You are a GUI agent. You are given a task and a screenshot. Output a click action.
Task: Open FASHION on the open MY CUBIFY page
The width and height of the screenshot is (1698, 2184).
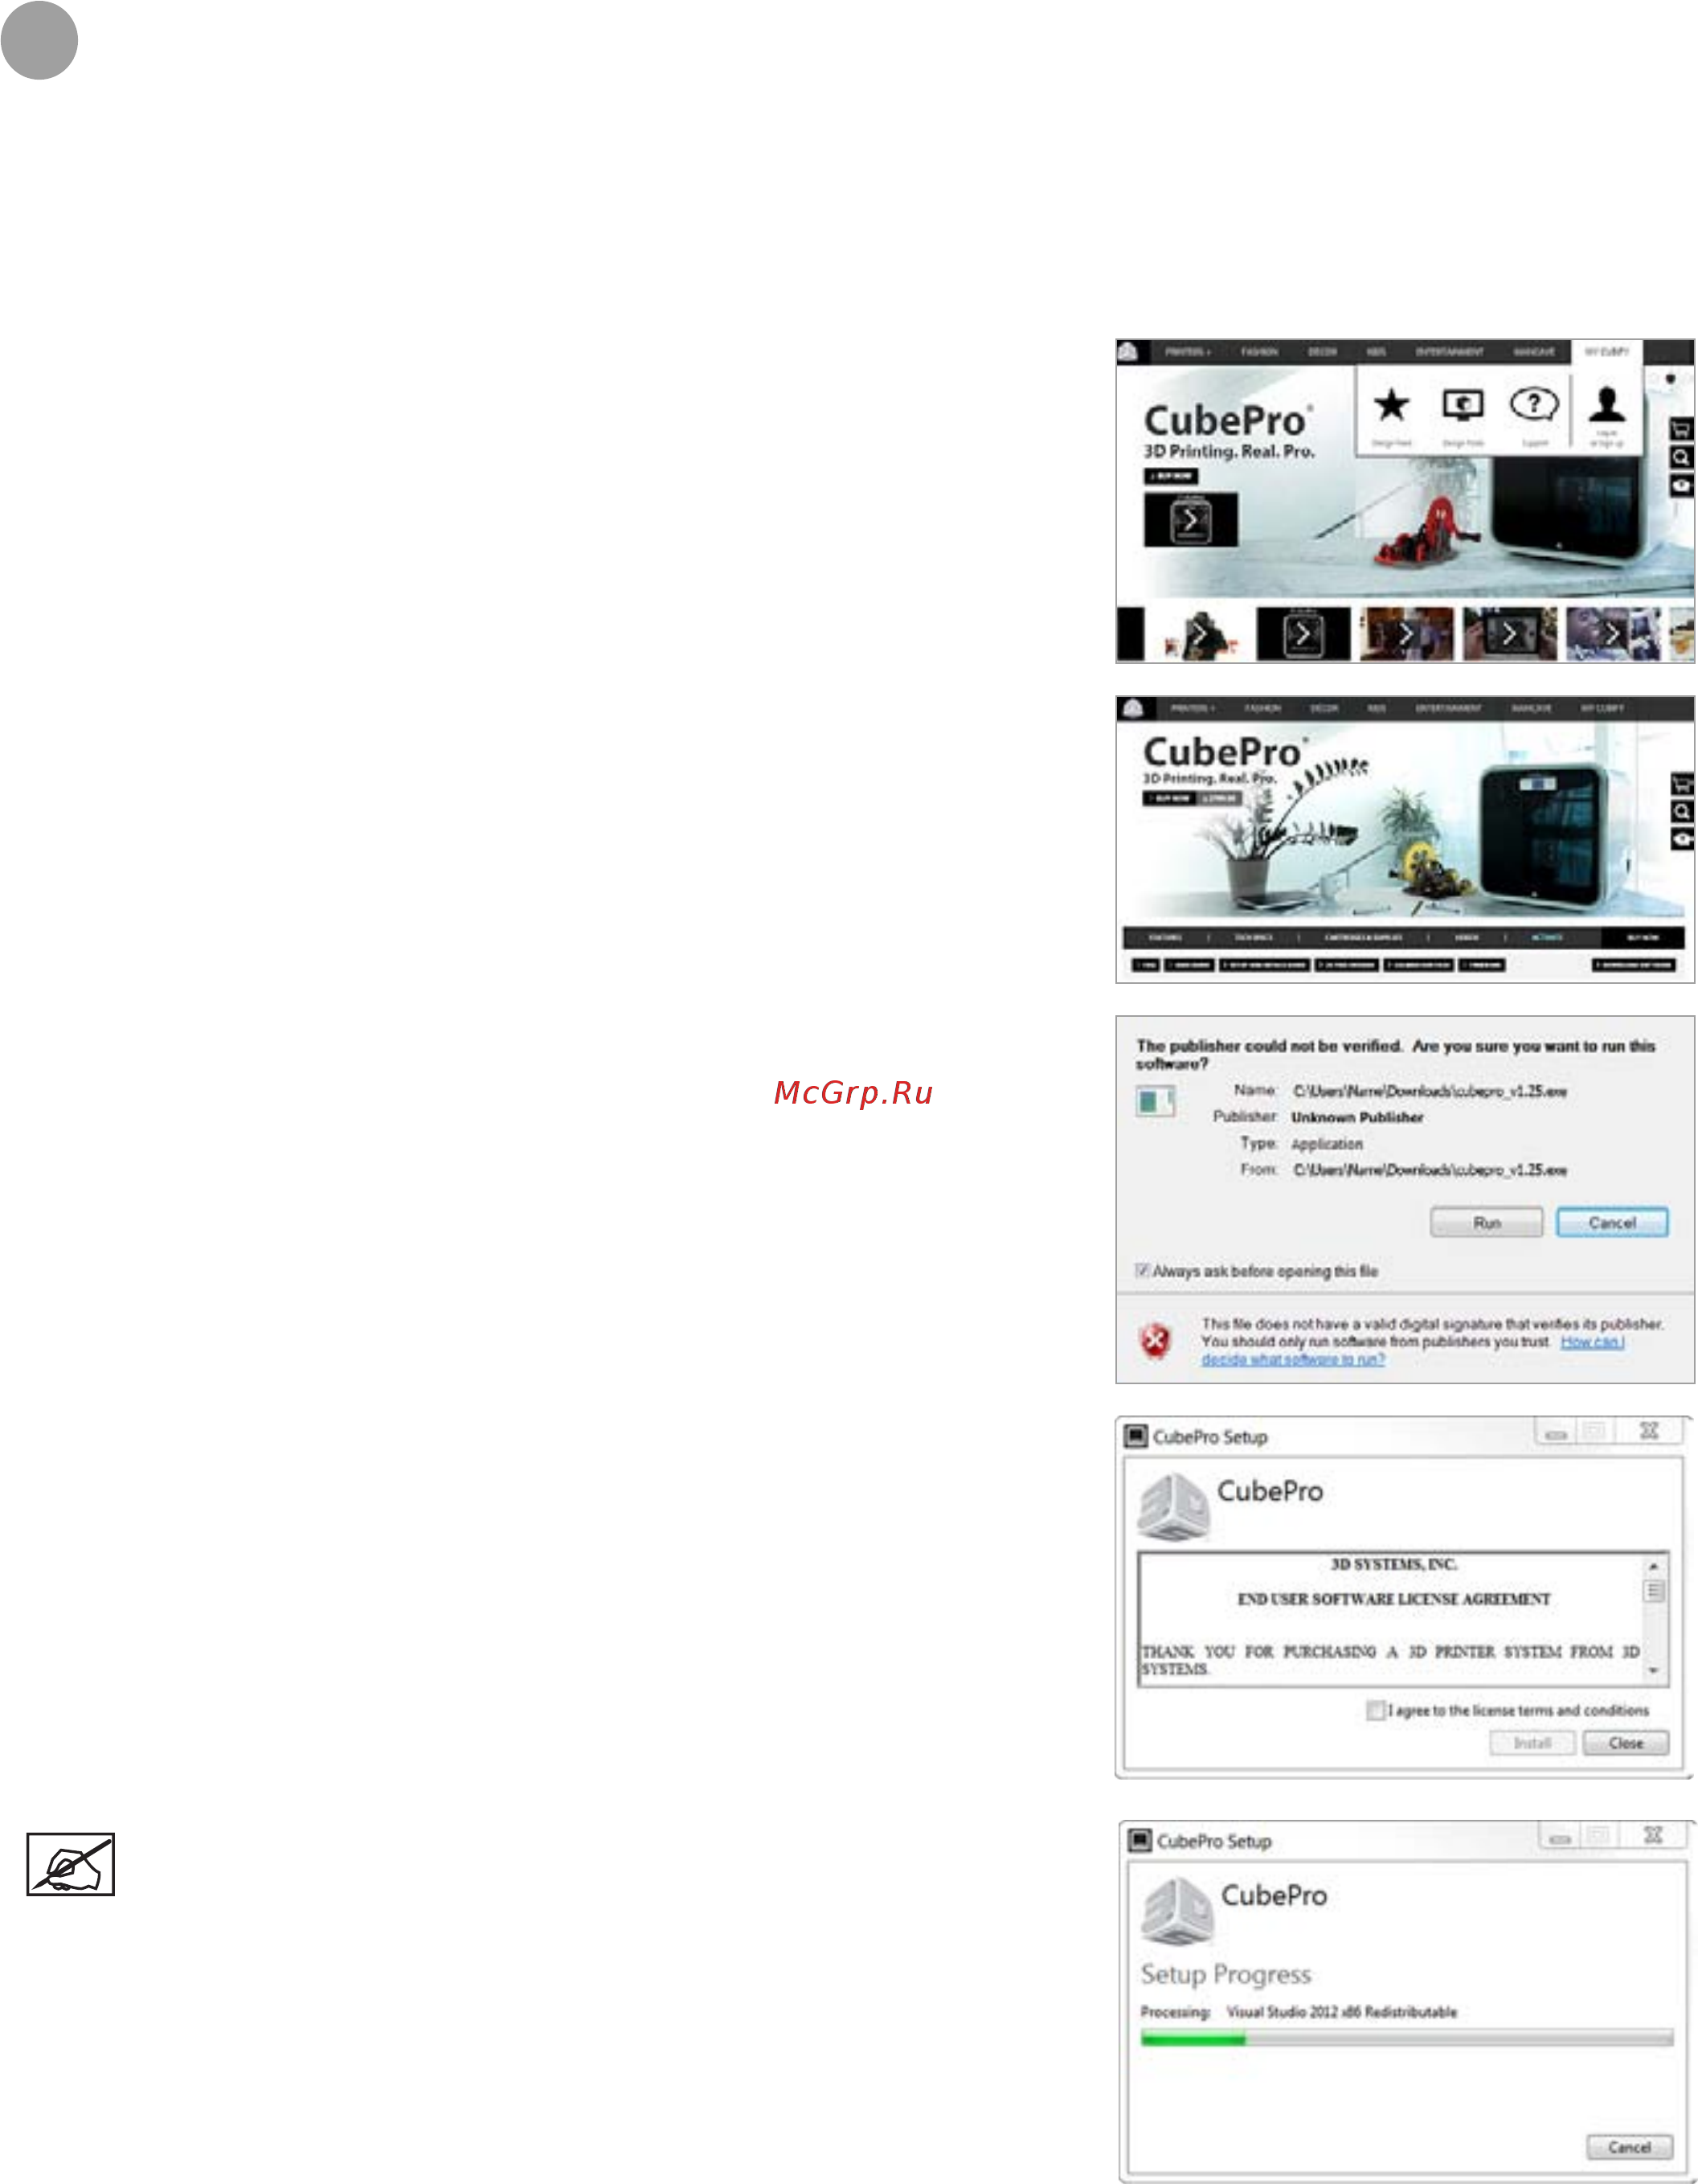[1259, 352]
